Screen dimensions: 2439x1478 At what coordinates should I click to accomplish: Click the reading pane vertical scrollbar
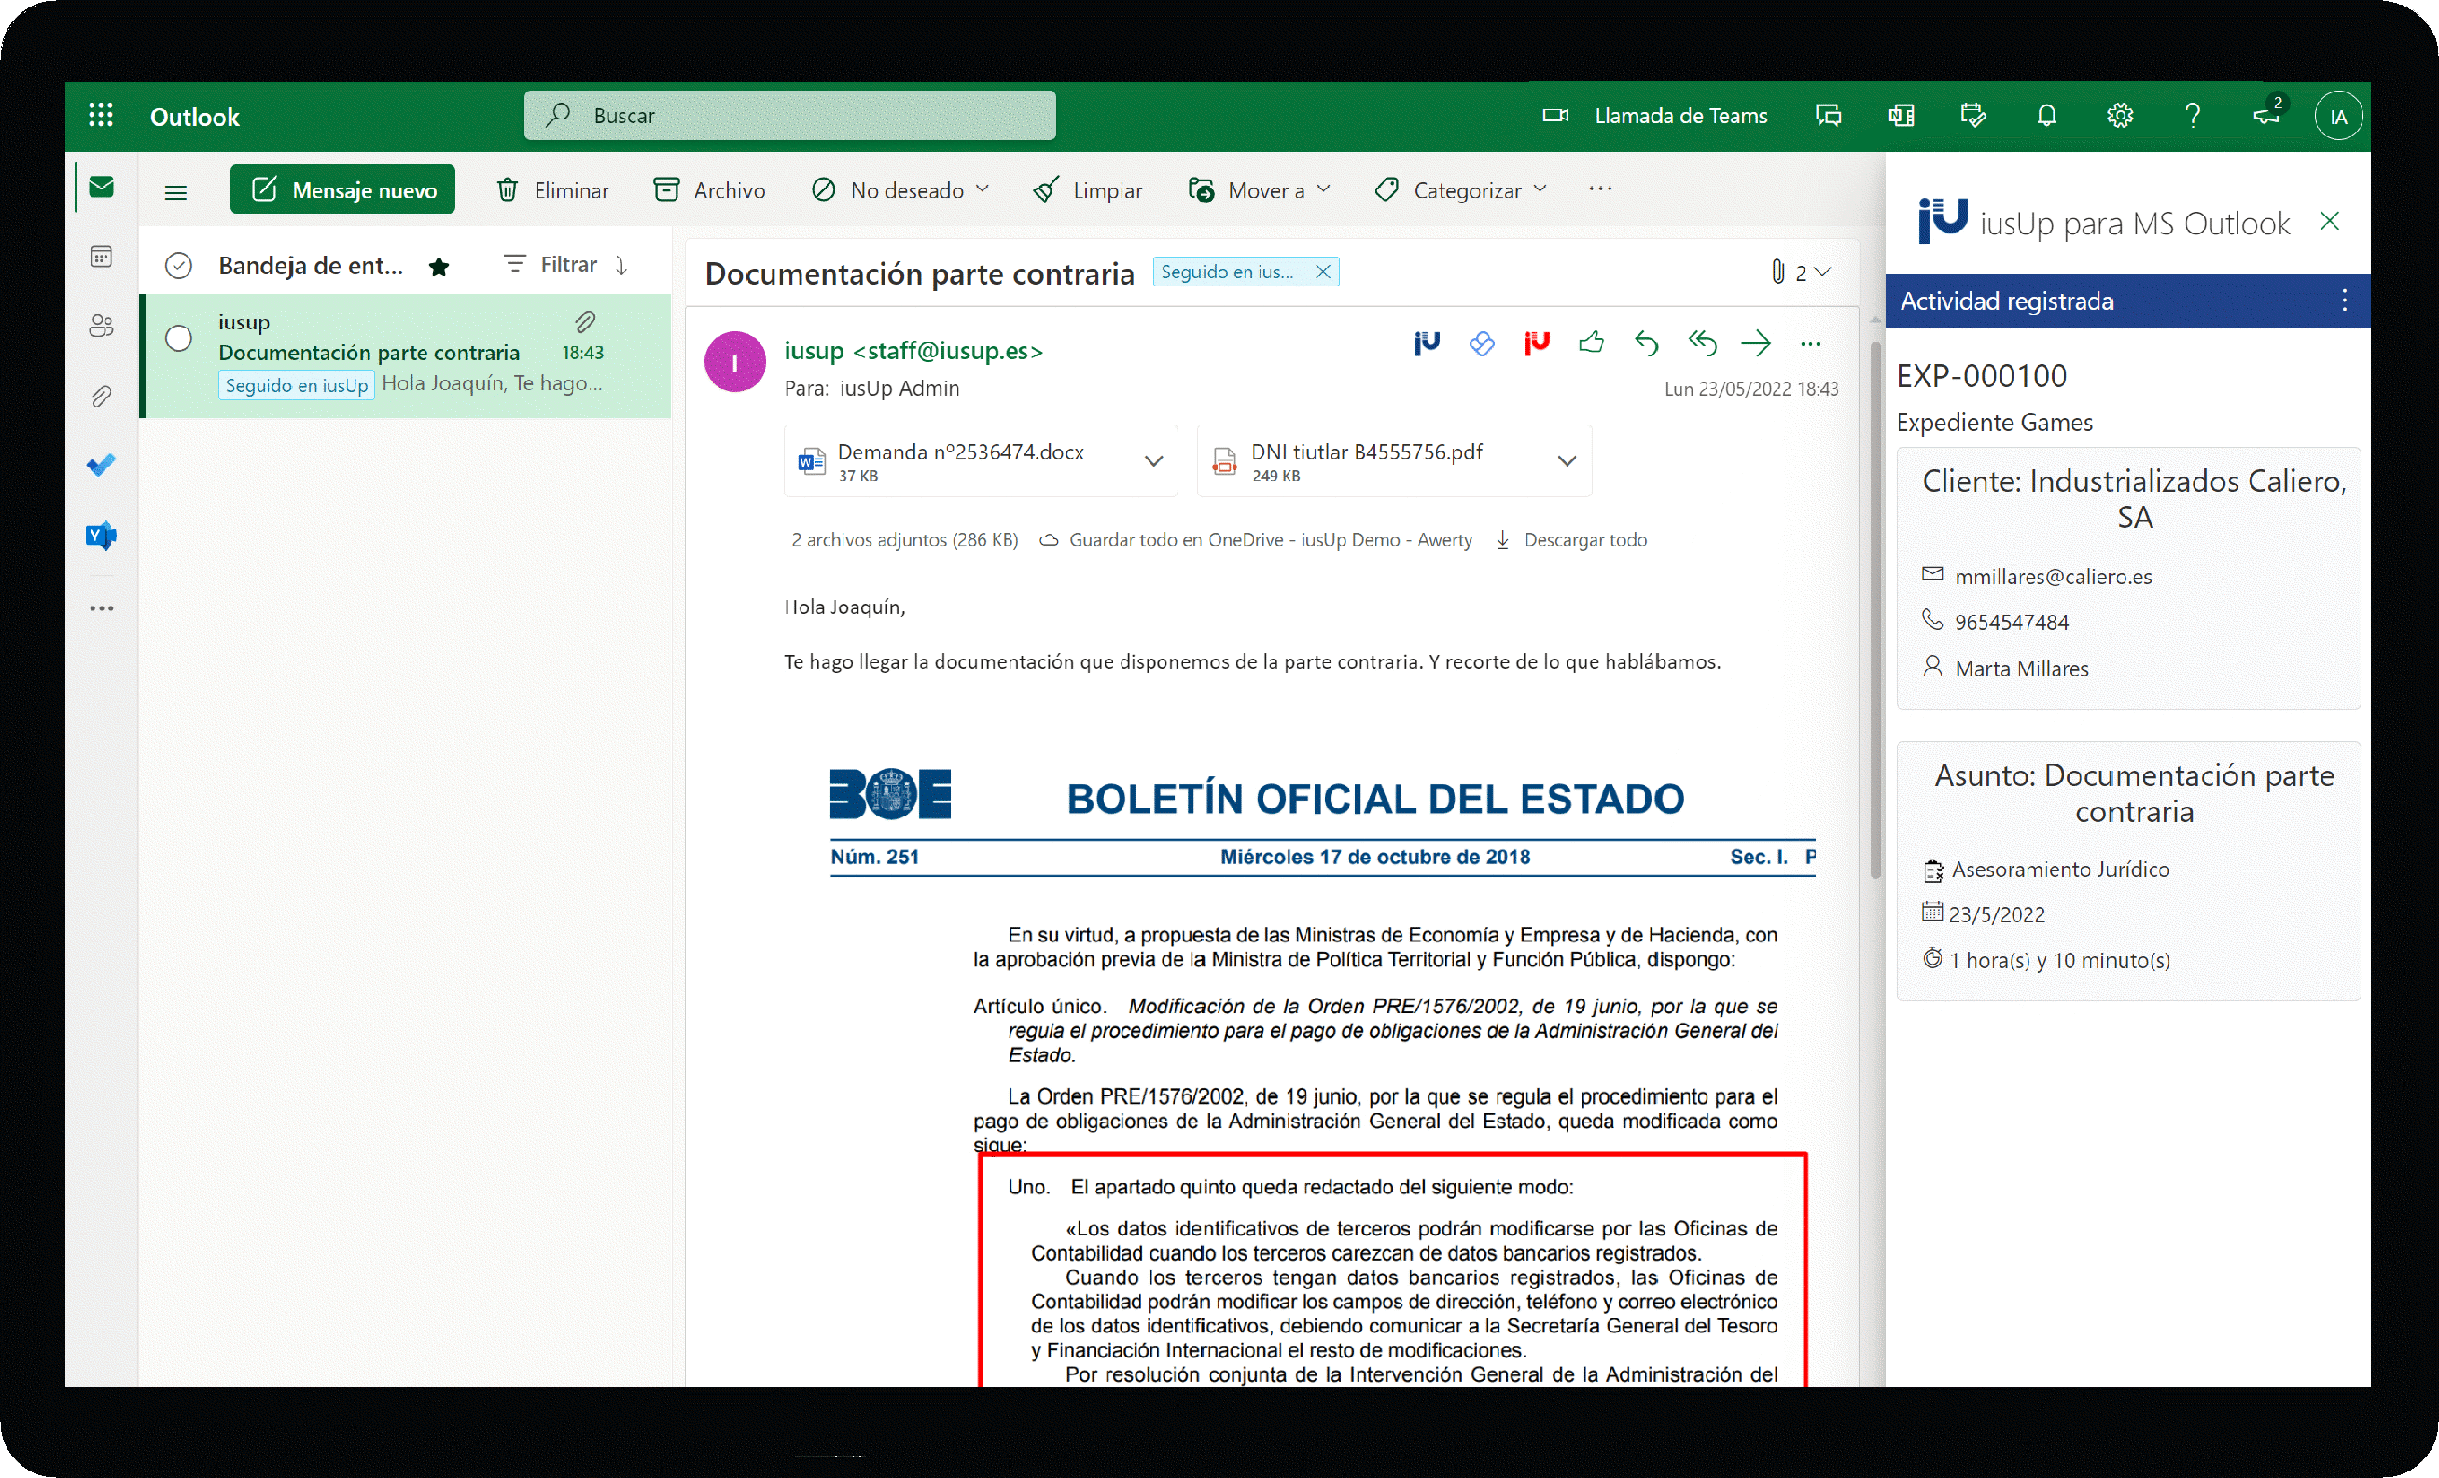[x=1874, y=608]
